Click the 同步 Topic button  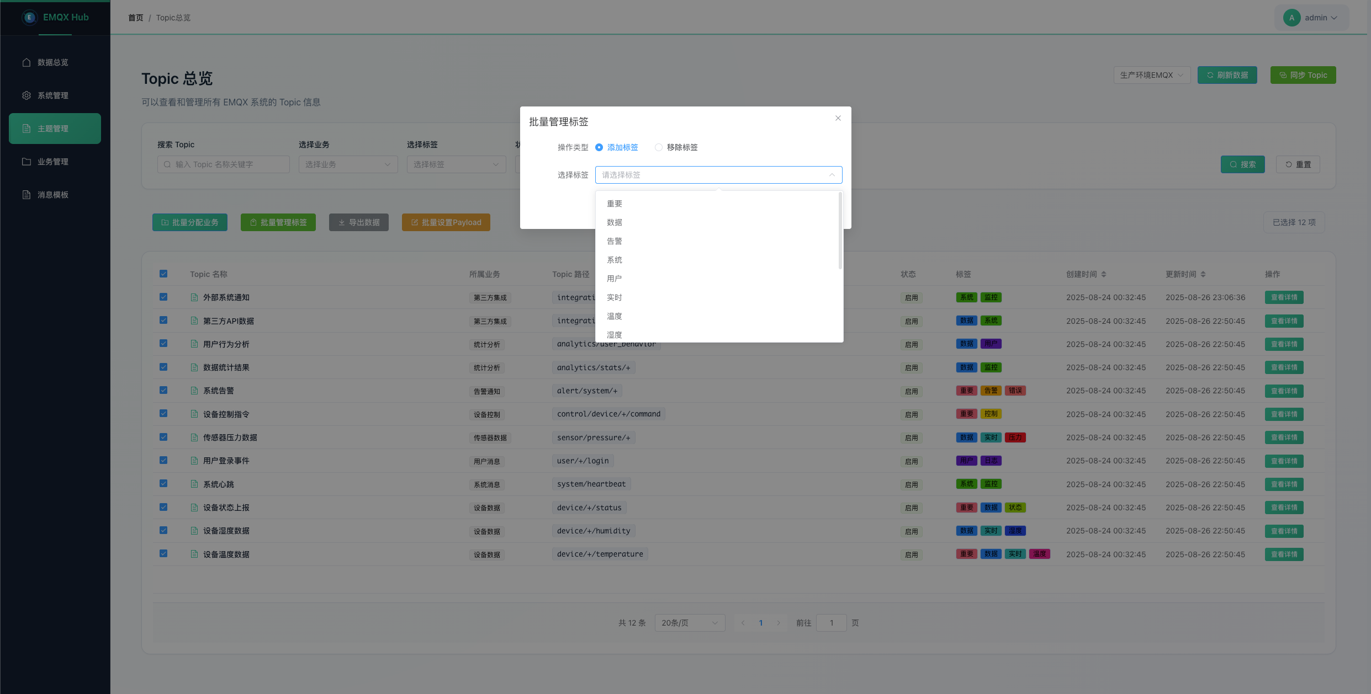1303,75
